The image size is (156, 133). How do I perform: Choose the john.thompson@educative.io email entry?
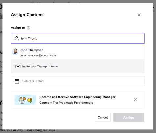pyautogui.click(x=38, y=55)
